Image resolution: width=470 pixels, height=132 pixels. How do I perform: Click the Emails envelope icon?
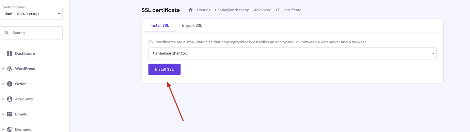pos(9,114)
